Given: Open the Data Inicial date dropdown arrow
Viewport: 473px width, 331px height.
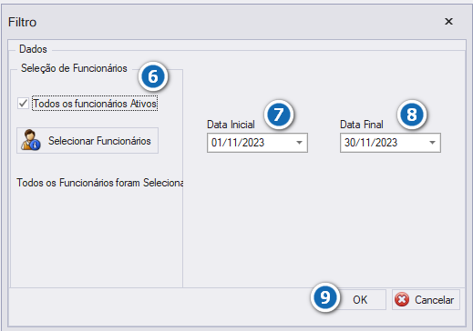Looking at the screenshot, I should point(299,143).
